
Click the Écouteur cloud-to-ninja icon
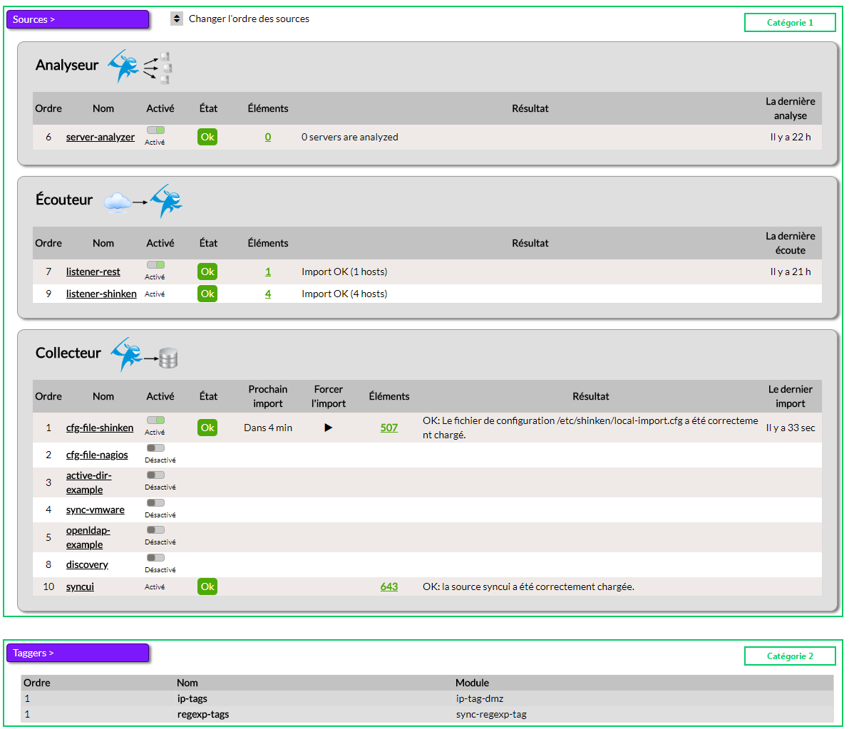pyautogui.click(x=143, y=202)
